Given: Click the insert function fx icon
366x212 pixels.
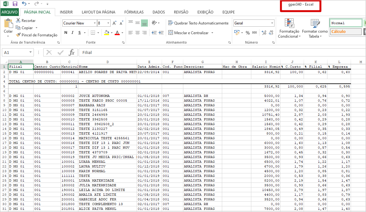Looking at the screenshot, I should [71, 52].
